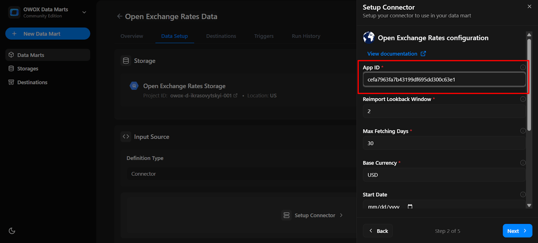This screenshot has width=538, height=243.
Task: Go back using the arrow beside Open Exchange Rates Data
Action: (119, 17)
